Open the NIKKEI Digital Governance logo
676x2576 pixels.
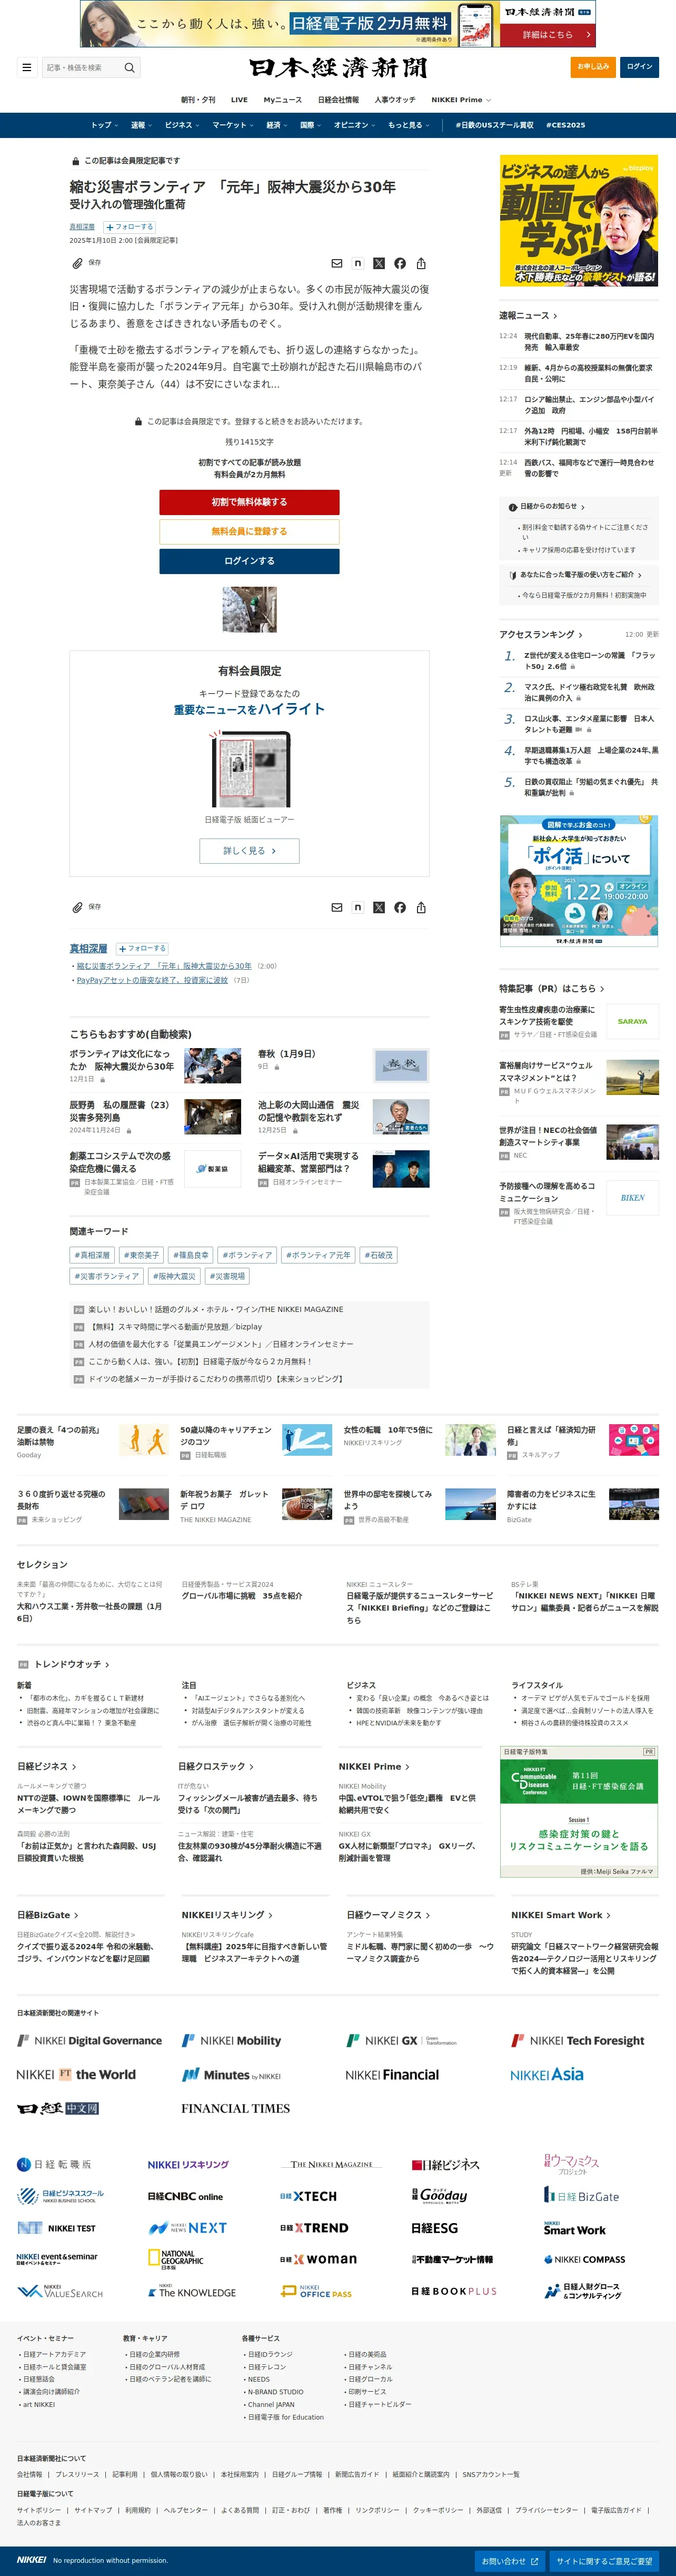pyautogui.click(x=89, y=2040)
